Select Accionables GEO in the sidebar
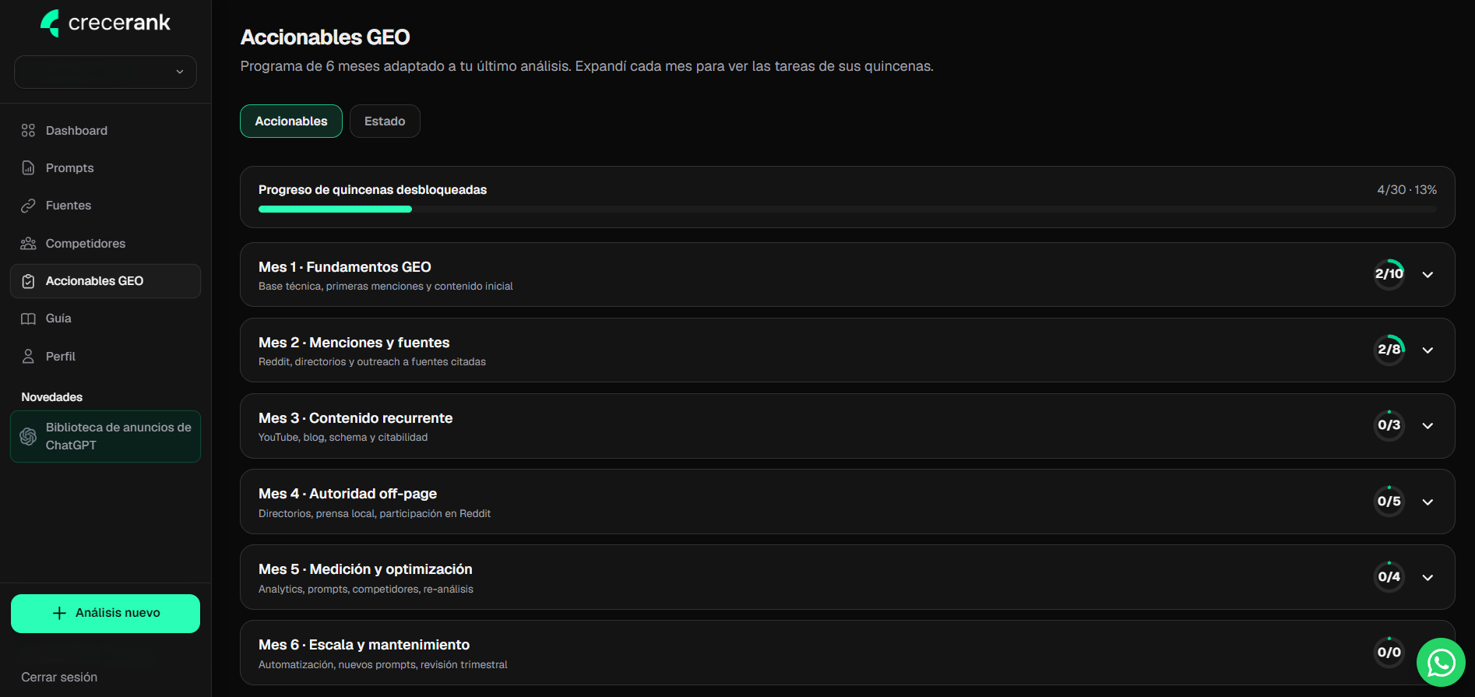This screenshot has height=697, width=1475. point(105,281)
